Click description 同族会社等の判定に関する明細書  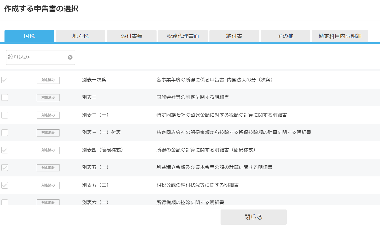(193, 97)
